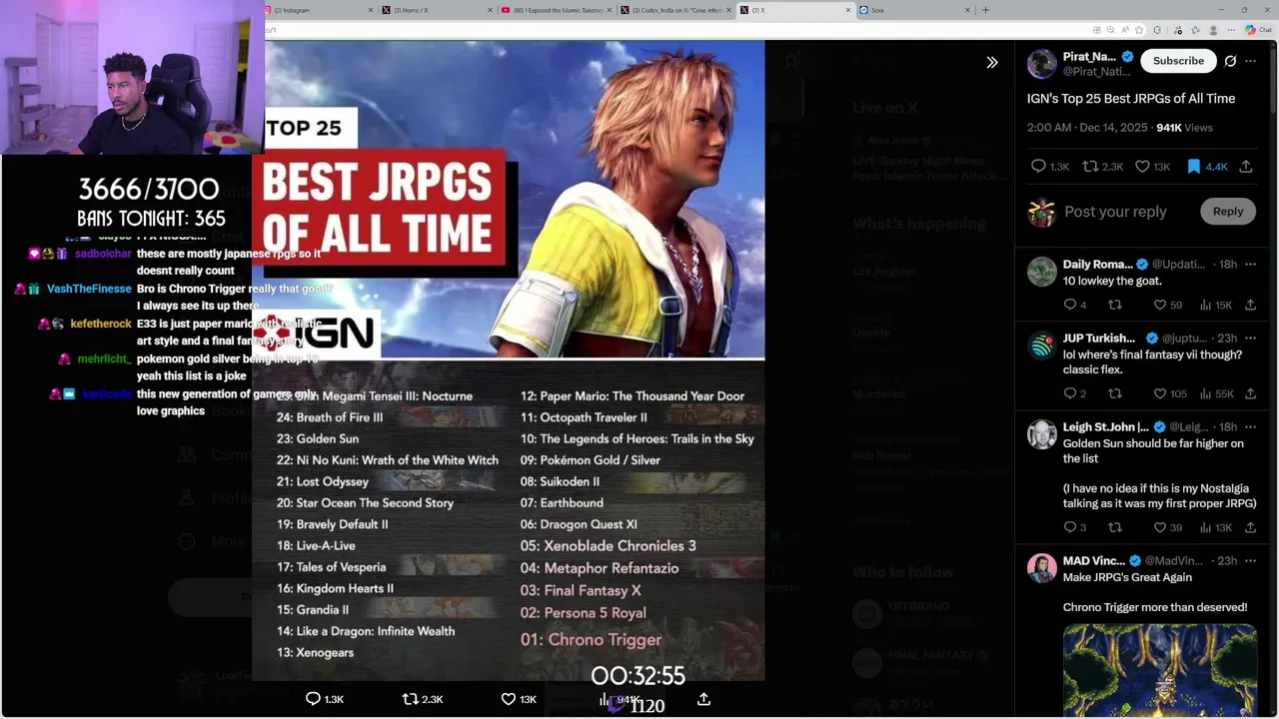Repost Daily Roma's comment

click(1115, 305)
